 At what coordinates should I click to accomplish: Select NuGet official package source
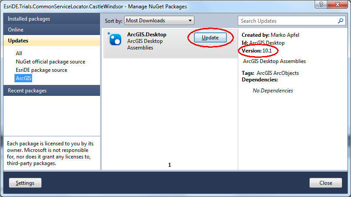pos(50,62)
